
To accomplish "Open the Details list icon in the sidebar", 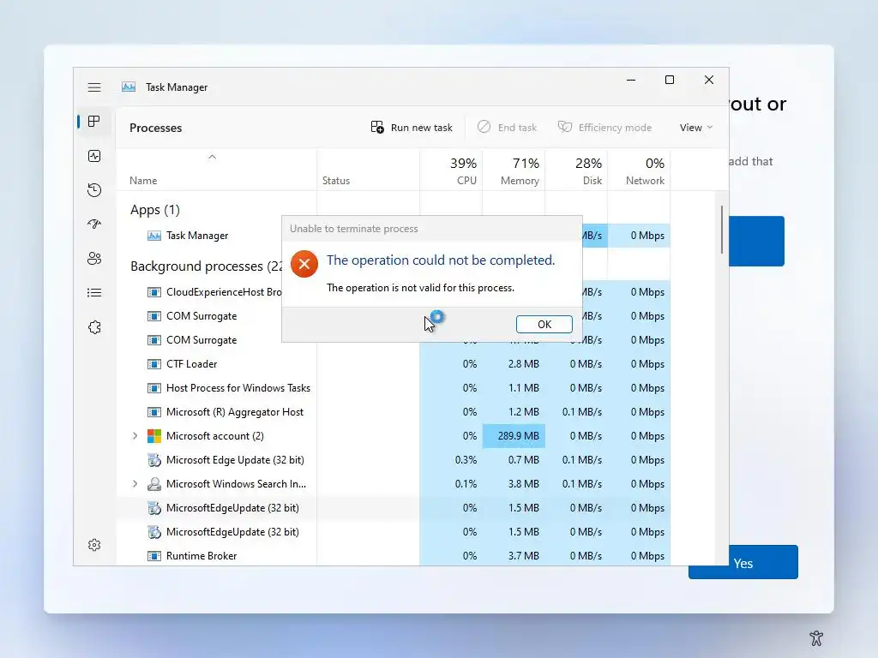I will (x=94, y=293).
